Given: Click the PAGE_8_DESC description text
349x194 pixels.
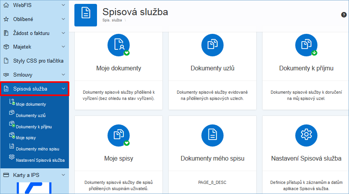Looking at the screenshot, I should point(212,182).
